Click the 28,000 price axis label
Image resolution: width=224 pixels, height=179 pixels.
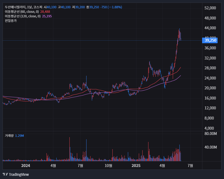(x=210, y=68)
